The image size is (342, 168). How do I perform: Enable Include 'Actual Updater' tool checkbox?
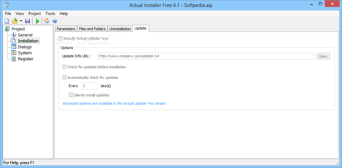(x=60, y=38)
